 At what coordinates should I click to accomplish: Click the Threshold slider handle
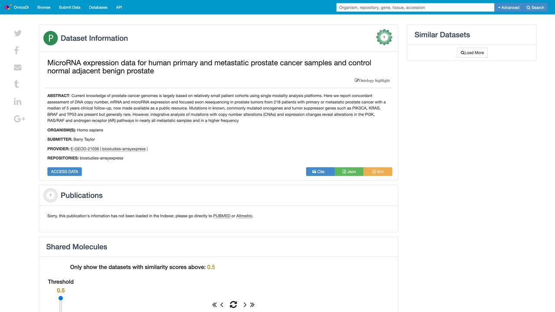(x=61, y=298)
